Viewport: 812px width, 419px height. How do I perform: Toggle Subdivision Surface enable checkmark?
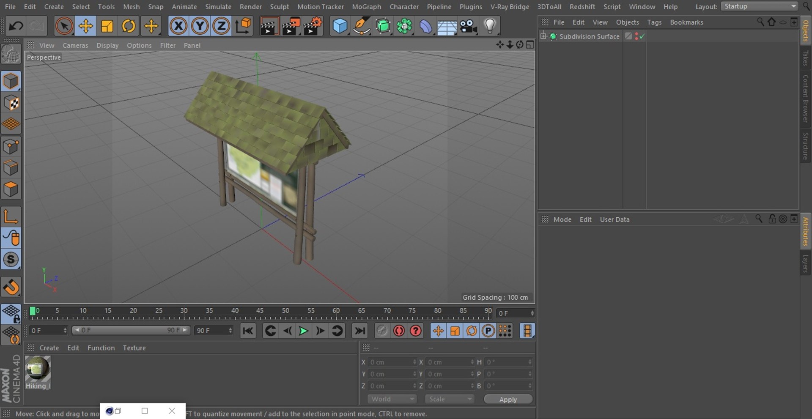click(642, 36)
